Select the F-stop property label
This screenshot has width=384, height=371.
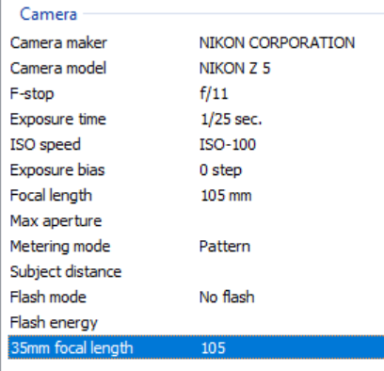click(32, 93)
